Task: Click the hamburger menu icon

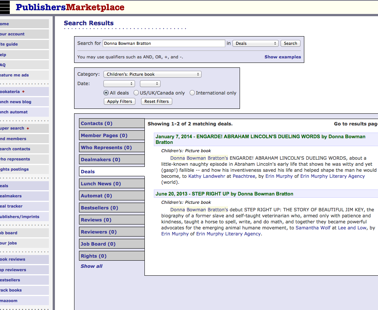Action: (5, 7)
